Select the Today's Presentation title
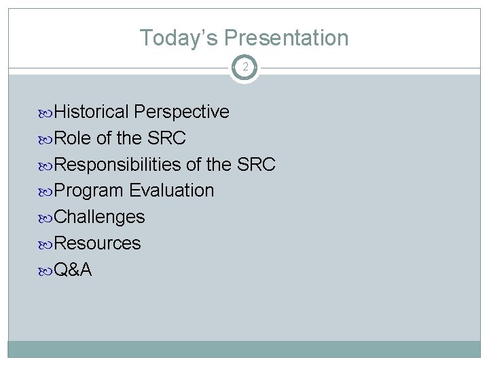Image resolution: width=489 pixels, height=366 pixels. point(244,38)
